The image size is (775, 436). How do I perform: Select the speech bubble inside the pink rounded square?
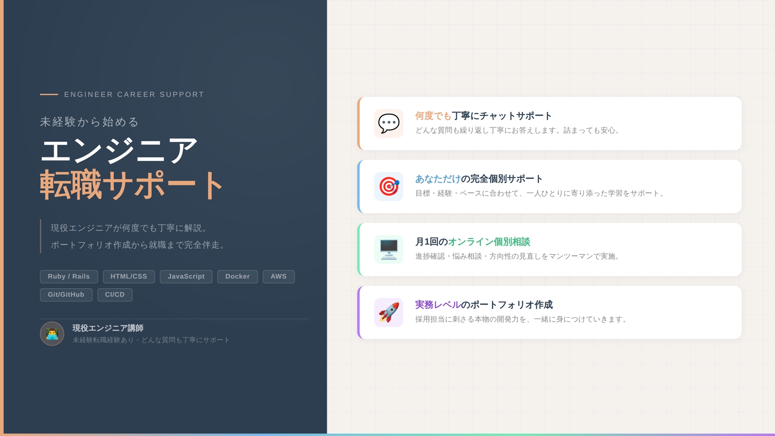[387, 124]
